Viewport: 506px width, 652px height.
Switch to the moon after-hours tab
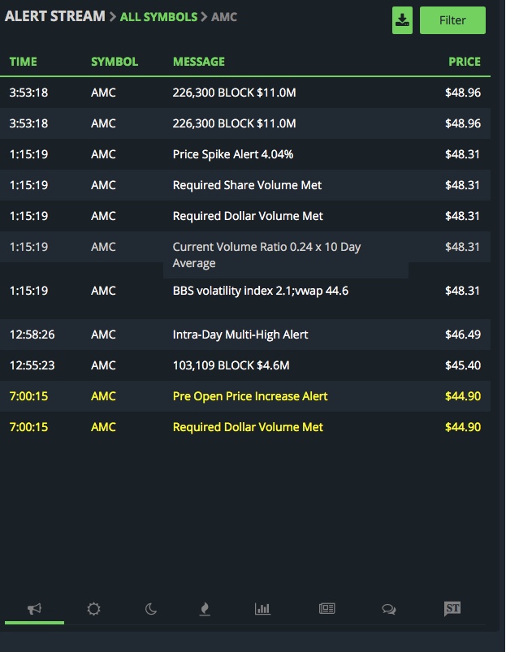(x=150, y=609)
